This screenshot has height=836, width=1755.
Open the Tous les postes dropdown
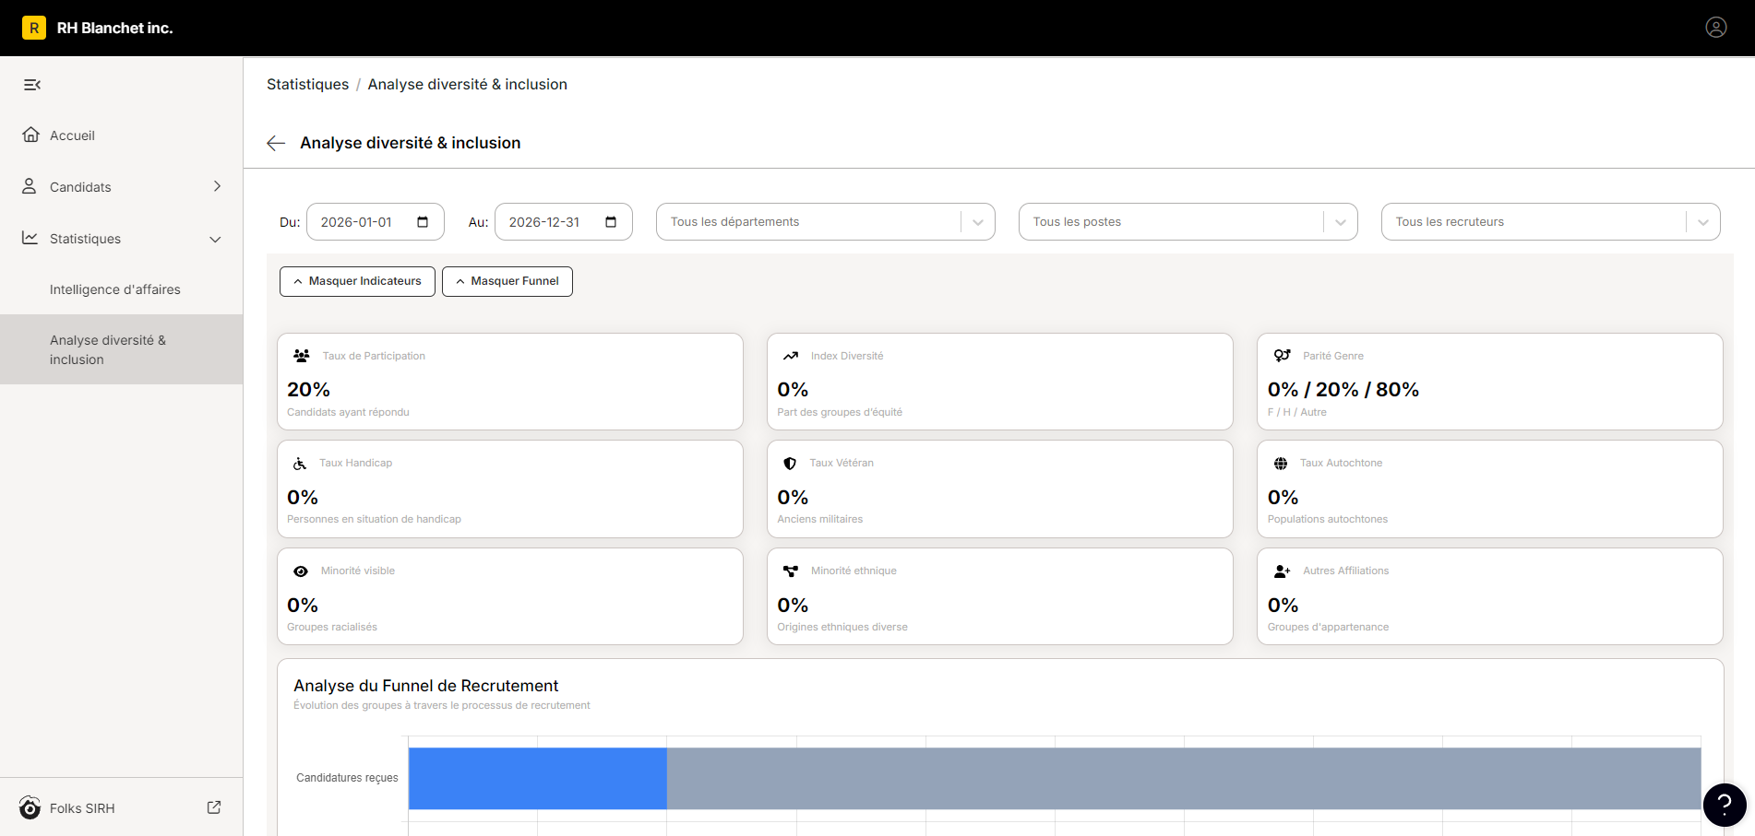click(x=1188, y=222)
